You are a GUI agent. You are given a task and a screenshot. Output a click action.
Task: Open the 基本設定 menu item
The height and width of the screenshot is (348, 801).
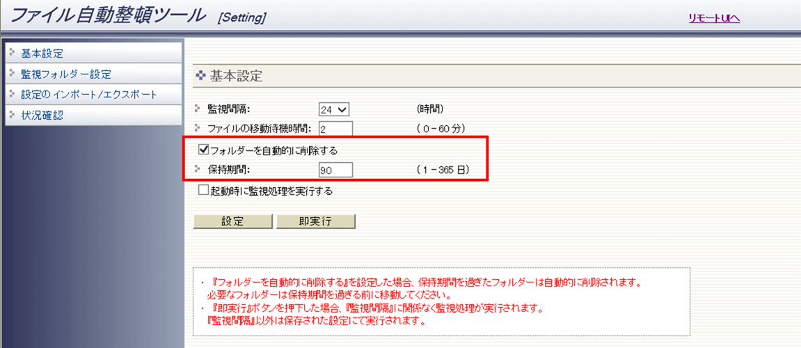[x=93, y=53]
